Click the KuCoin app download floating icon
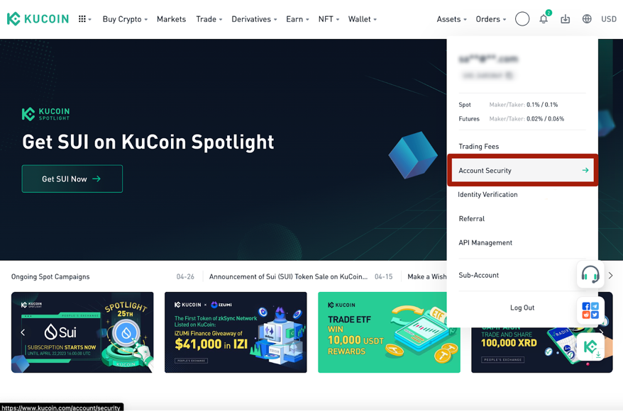Viewport: 623px width, 411px height. point(590,347)
